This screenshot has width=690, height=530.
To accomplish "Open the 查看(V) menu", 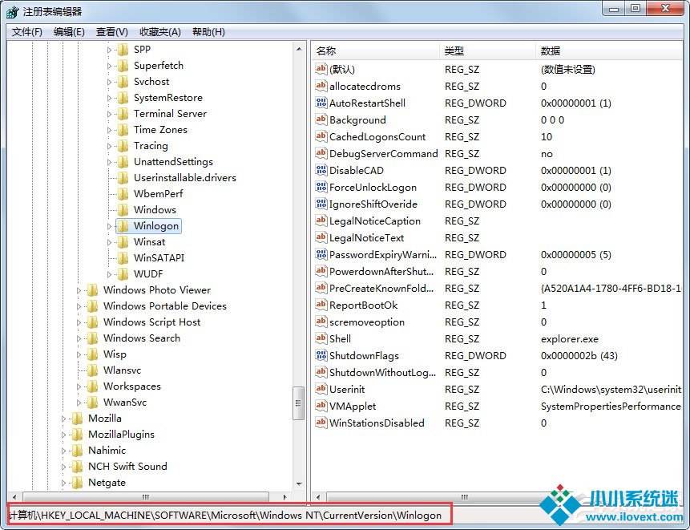I will pos(111,32).
